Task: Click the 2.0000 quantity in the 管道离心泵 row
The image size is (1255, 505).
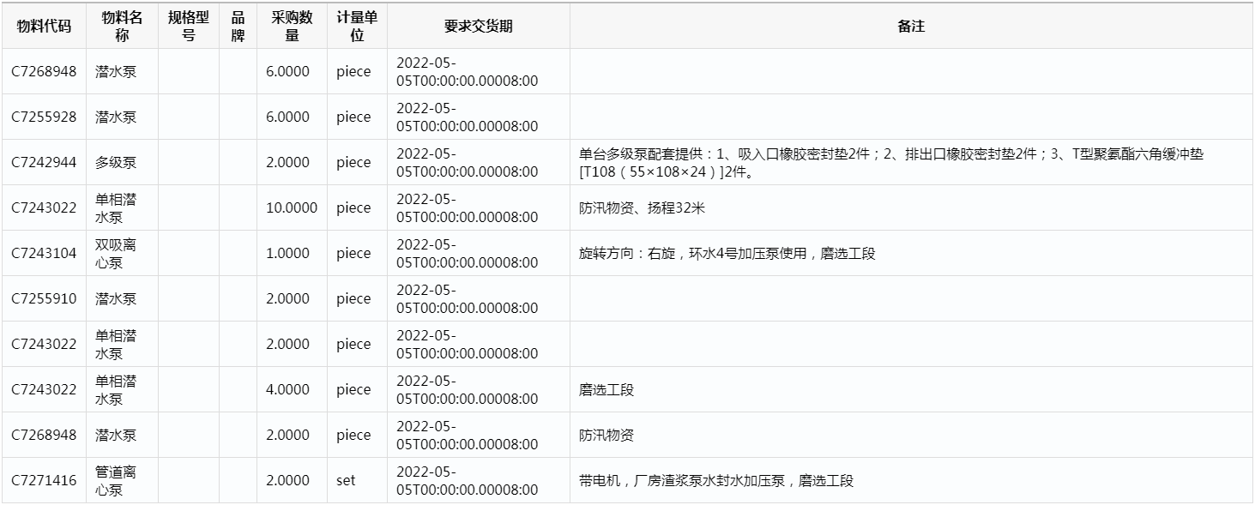Action: [288, 480]
